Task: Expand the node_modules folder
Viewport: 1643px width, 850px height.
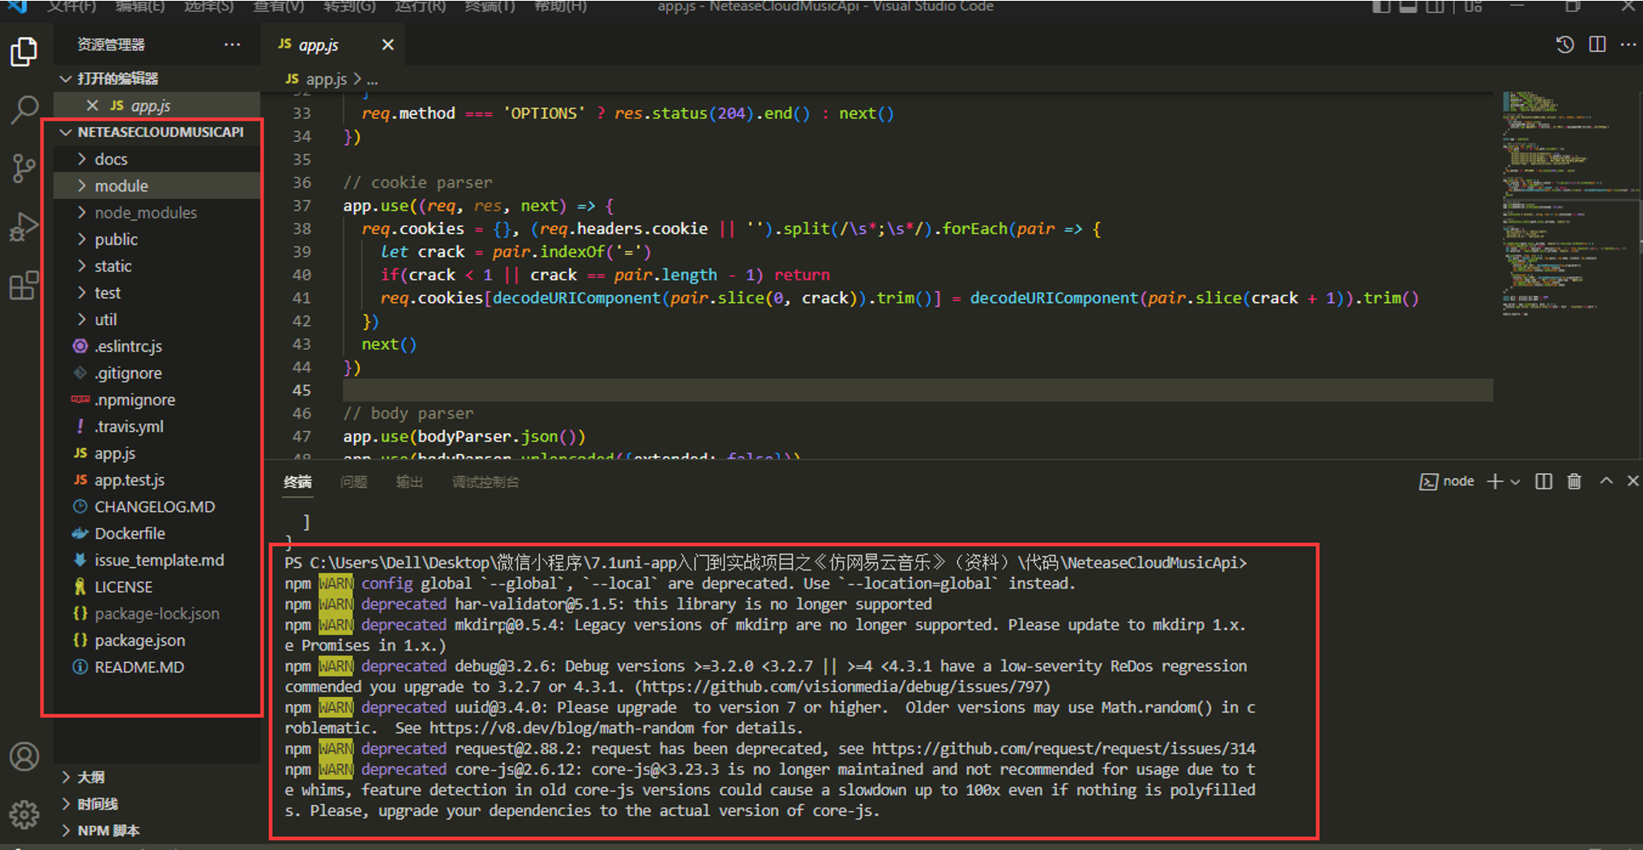Action: 158,212
